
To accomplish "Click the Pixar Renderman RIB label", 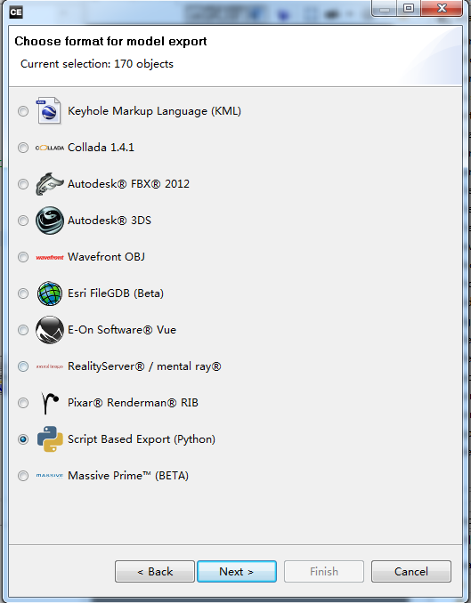I will tap(133, 403).
